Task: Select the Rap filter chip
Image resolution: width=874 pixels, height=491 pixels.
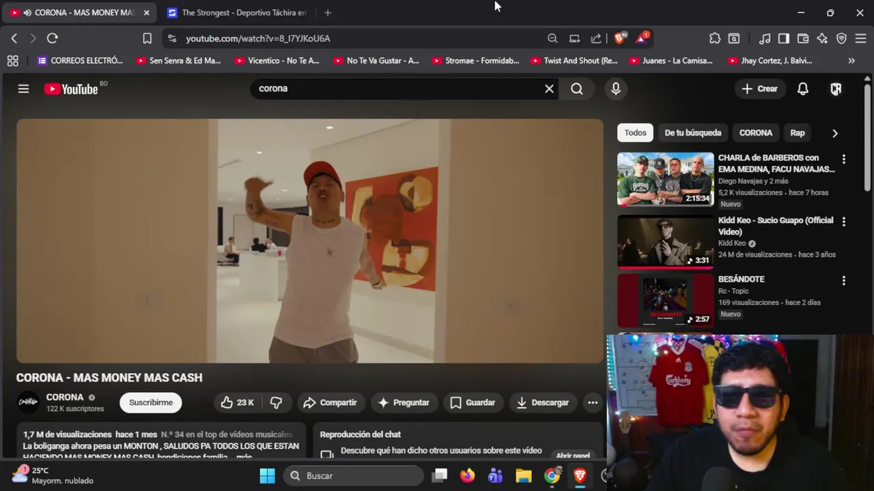Action: click(798, 133)
